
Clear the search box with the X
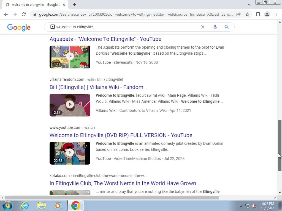(202, 27)
